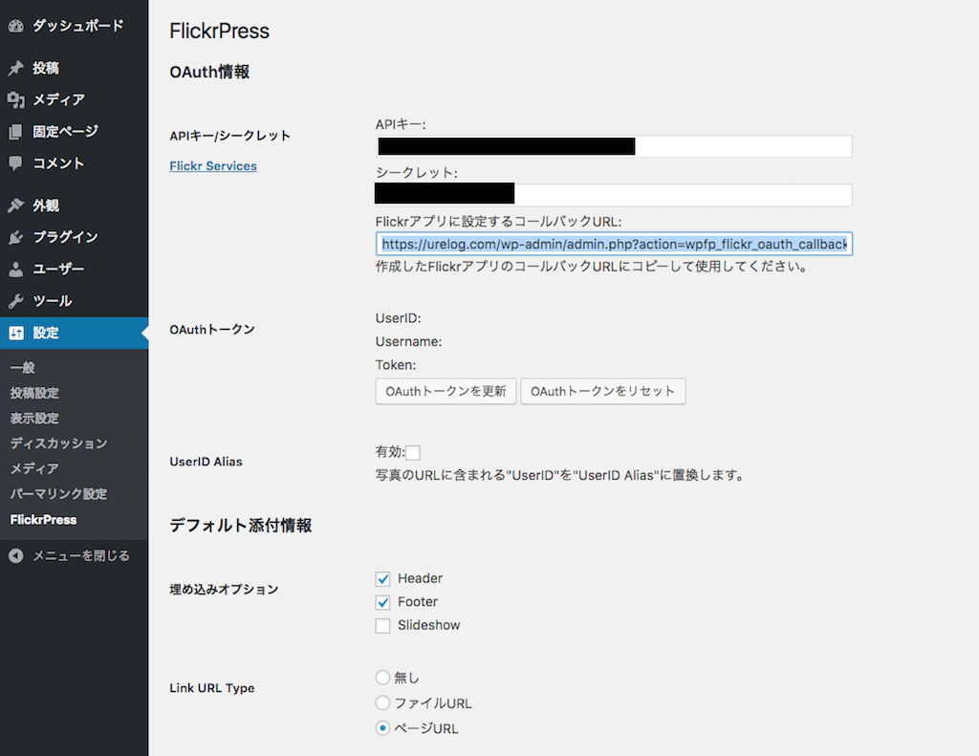Open FlickrPress settings submenu item
Screen dimensions: 979x756
(x=44, y=519)
